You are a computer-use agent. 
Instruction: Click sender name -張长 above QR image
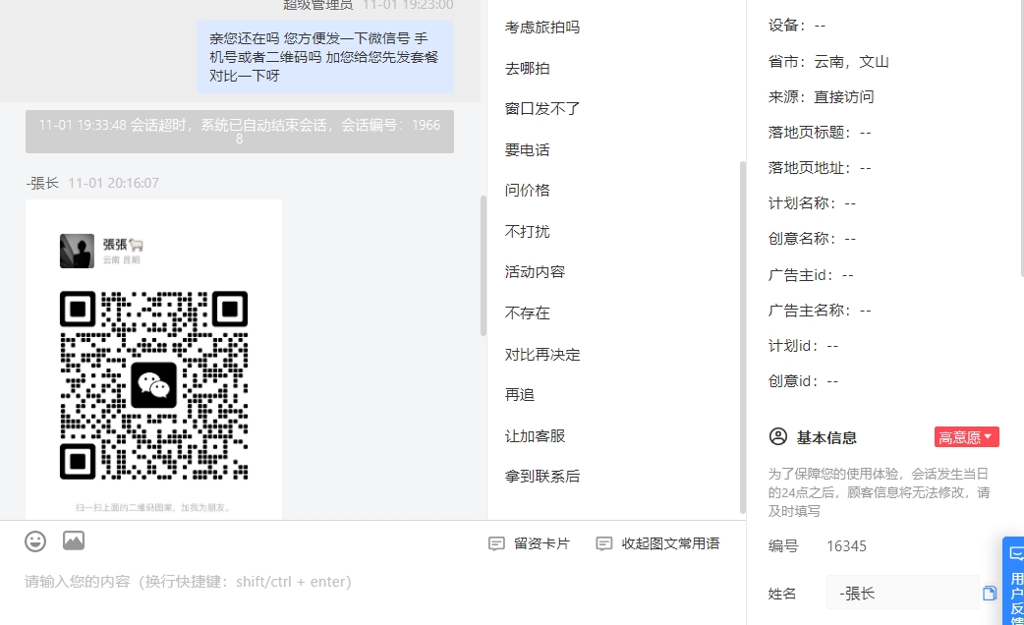pyautogui.click(x=43, y=183)
